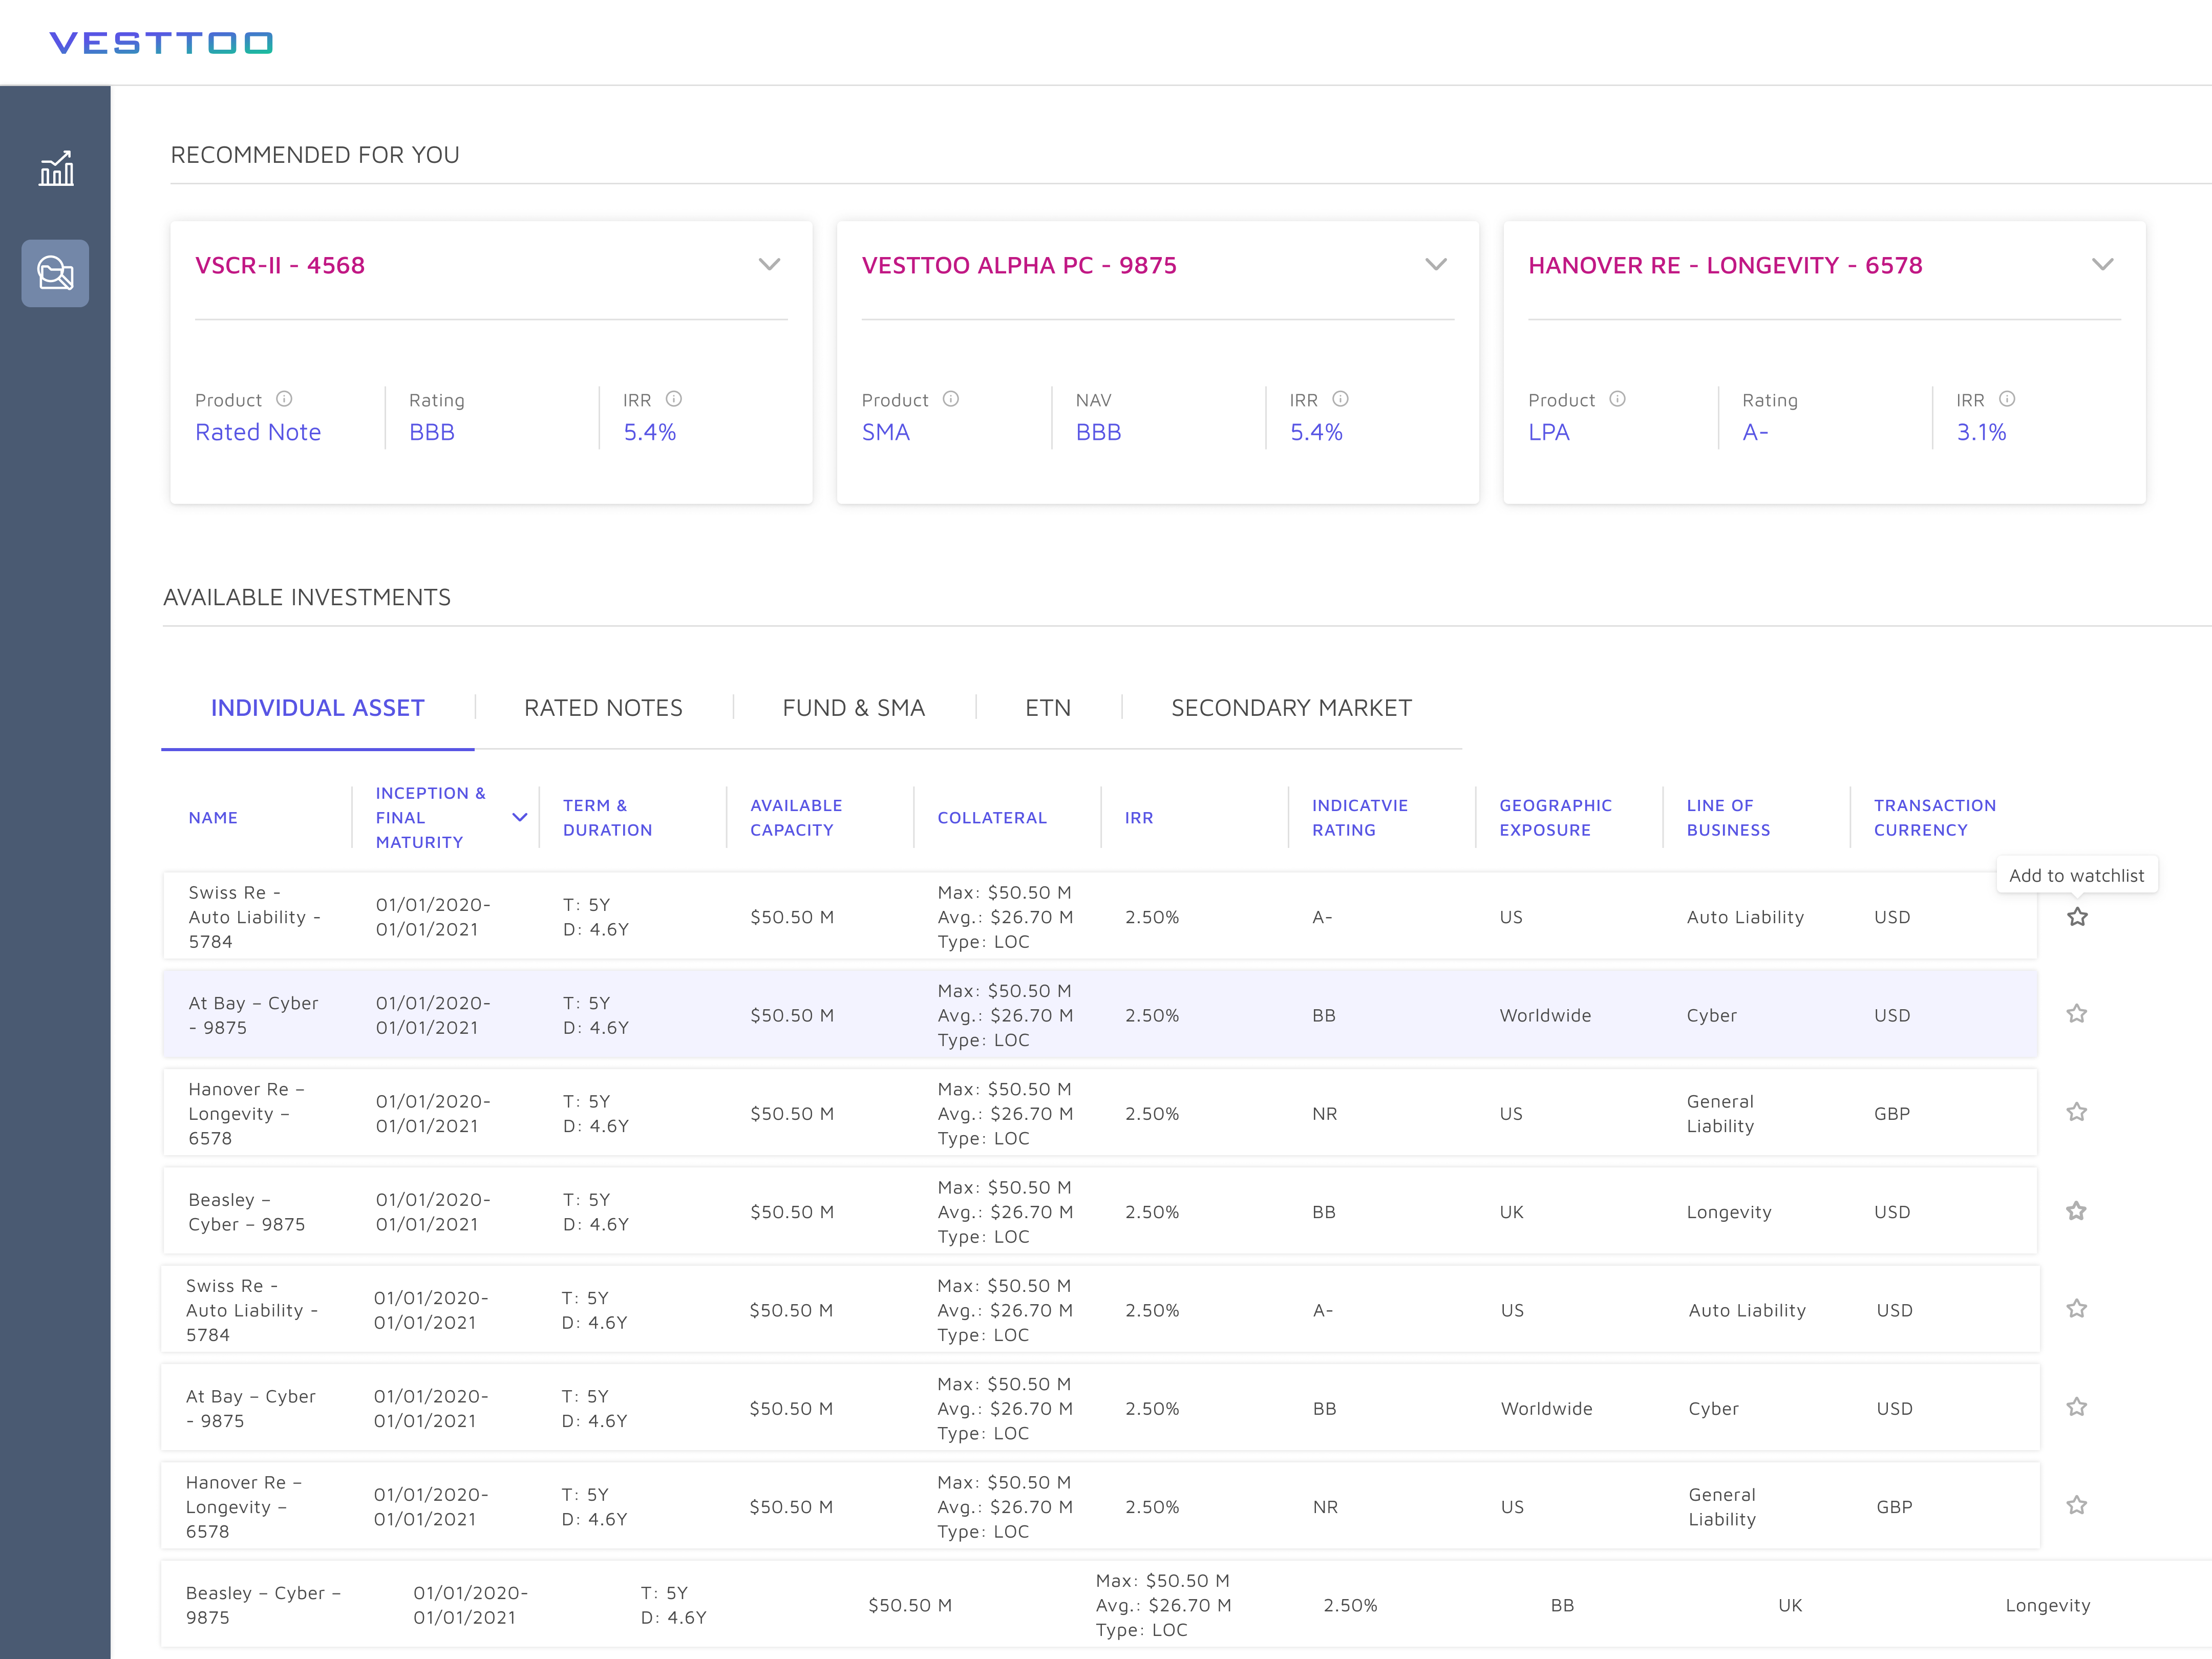
Task: Click the 'SMA' product value
Action: click(x=886, y=432)
